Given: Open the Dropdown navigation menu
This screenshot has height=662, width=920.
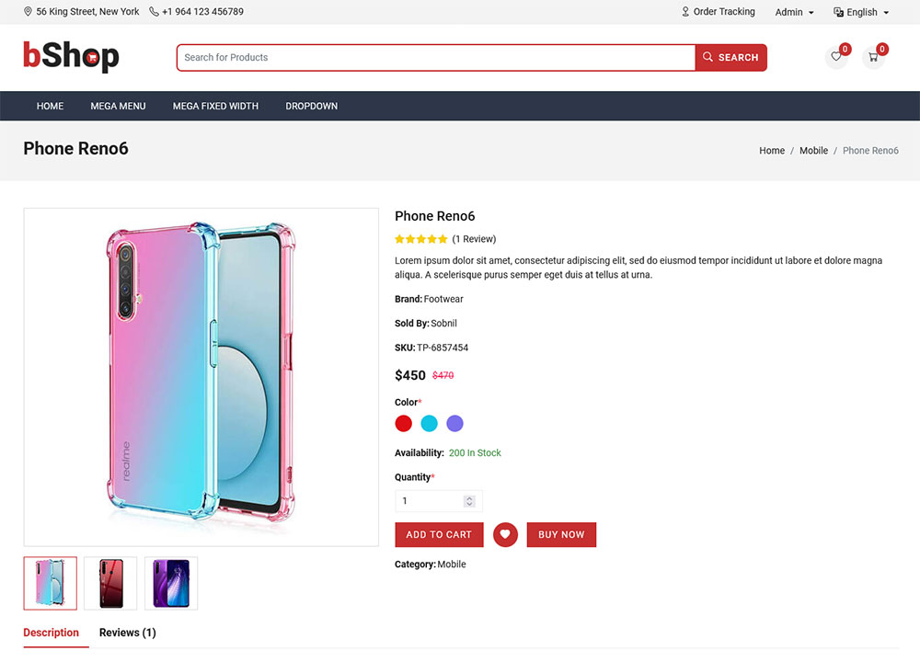Looking at the screenshot, I should pyautogui.click(x=311, y=106).
